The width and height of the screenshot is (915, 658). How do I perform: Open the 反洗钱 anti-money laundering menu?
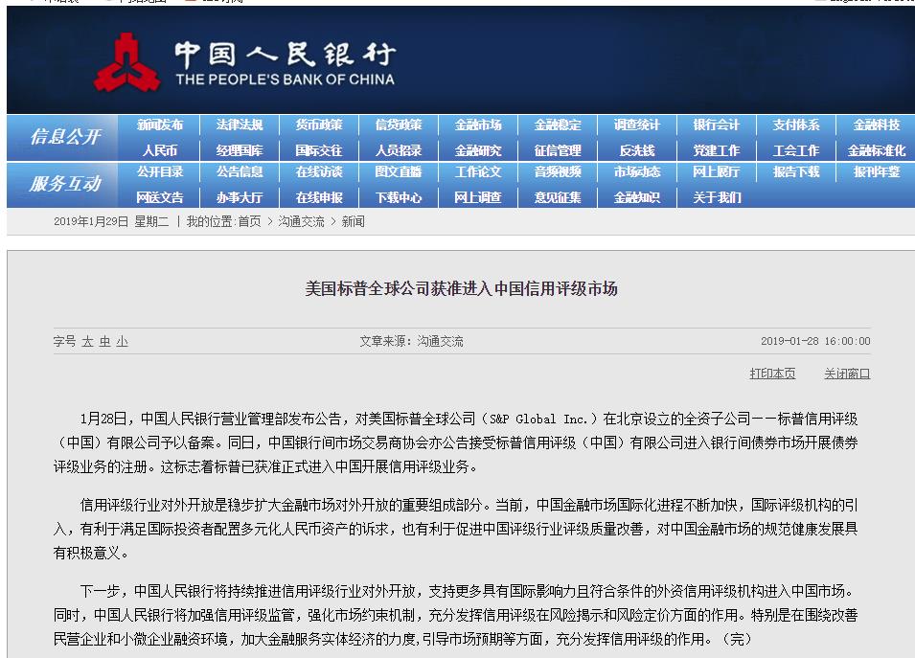[636, 148]
